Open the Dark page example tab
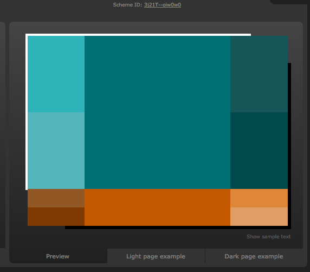Image resolution: width=310 pixels, height=272 pixels. click(254, 256)
